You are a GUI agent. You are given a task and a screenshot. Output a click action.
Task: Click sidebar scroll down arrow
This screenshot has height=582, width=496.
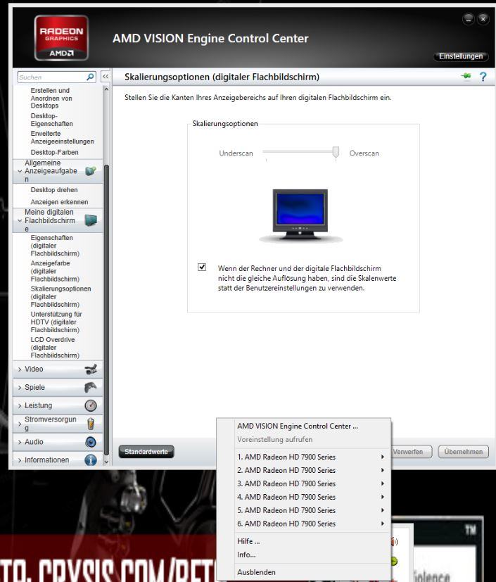tap(107, 462)
